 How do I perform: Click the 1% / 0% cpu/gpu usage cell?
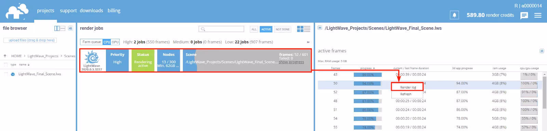(x=529, y=75)
